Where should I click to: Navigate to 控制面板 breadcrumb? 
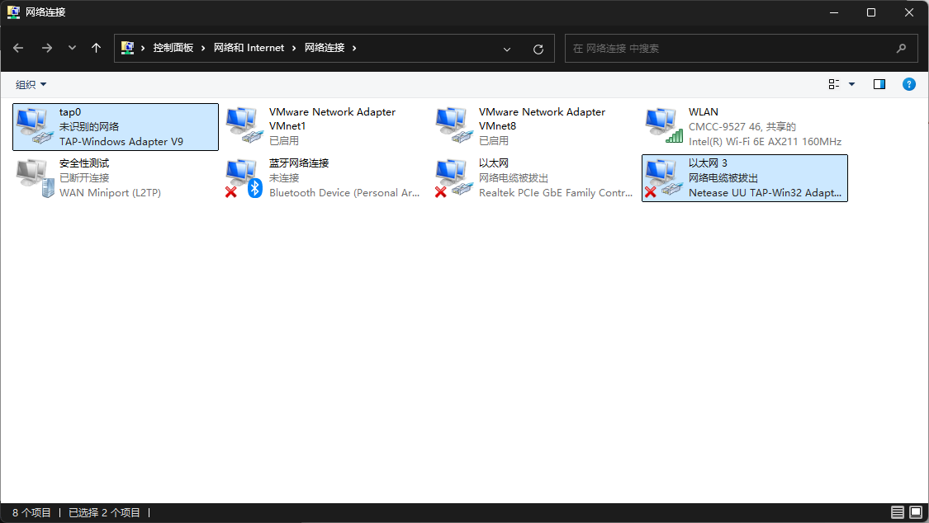pos(173,48)
